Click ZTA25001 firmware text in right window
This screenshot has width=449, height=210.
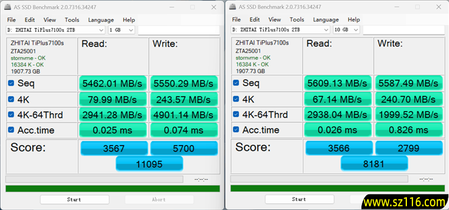(x=248, y=51)
